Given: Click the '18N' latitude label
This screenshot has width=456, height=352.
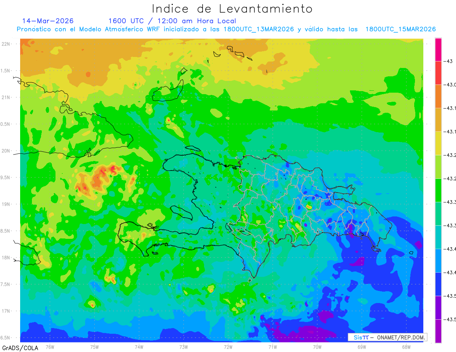Looking at the screenshot, I should point(6,258).
